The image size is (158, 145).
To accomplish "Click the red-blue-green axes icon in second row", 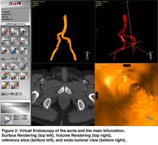I will (x=24, y=41).
